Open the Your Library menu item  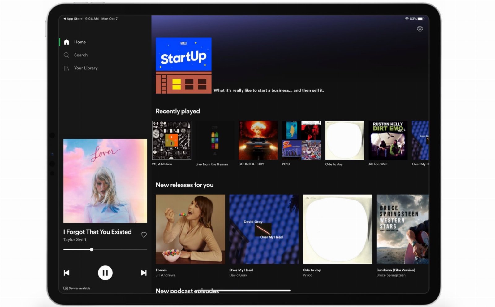point(86,68)
